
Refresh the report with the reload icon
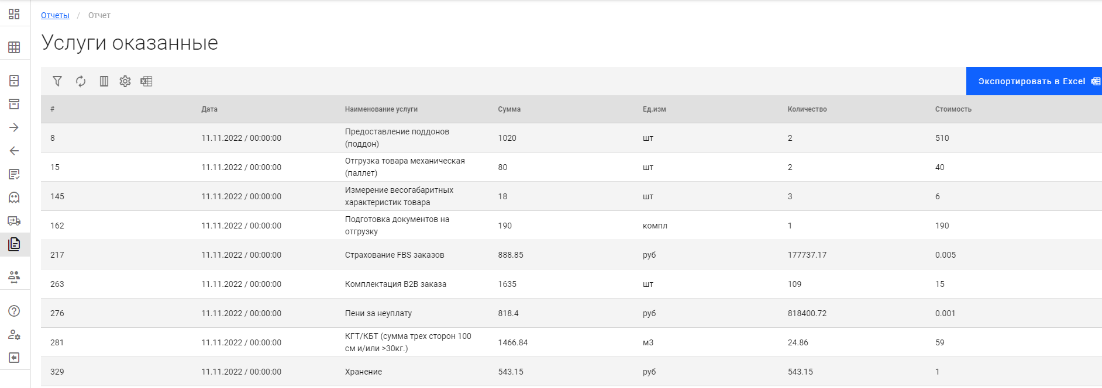click(x=81, y=81)
